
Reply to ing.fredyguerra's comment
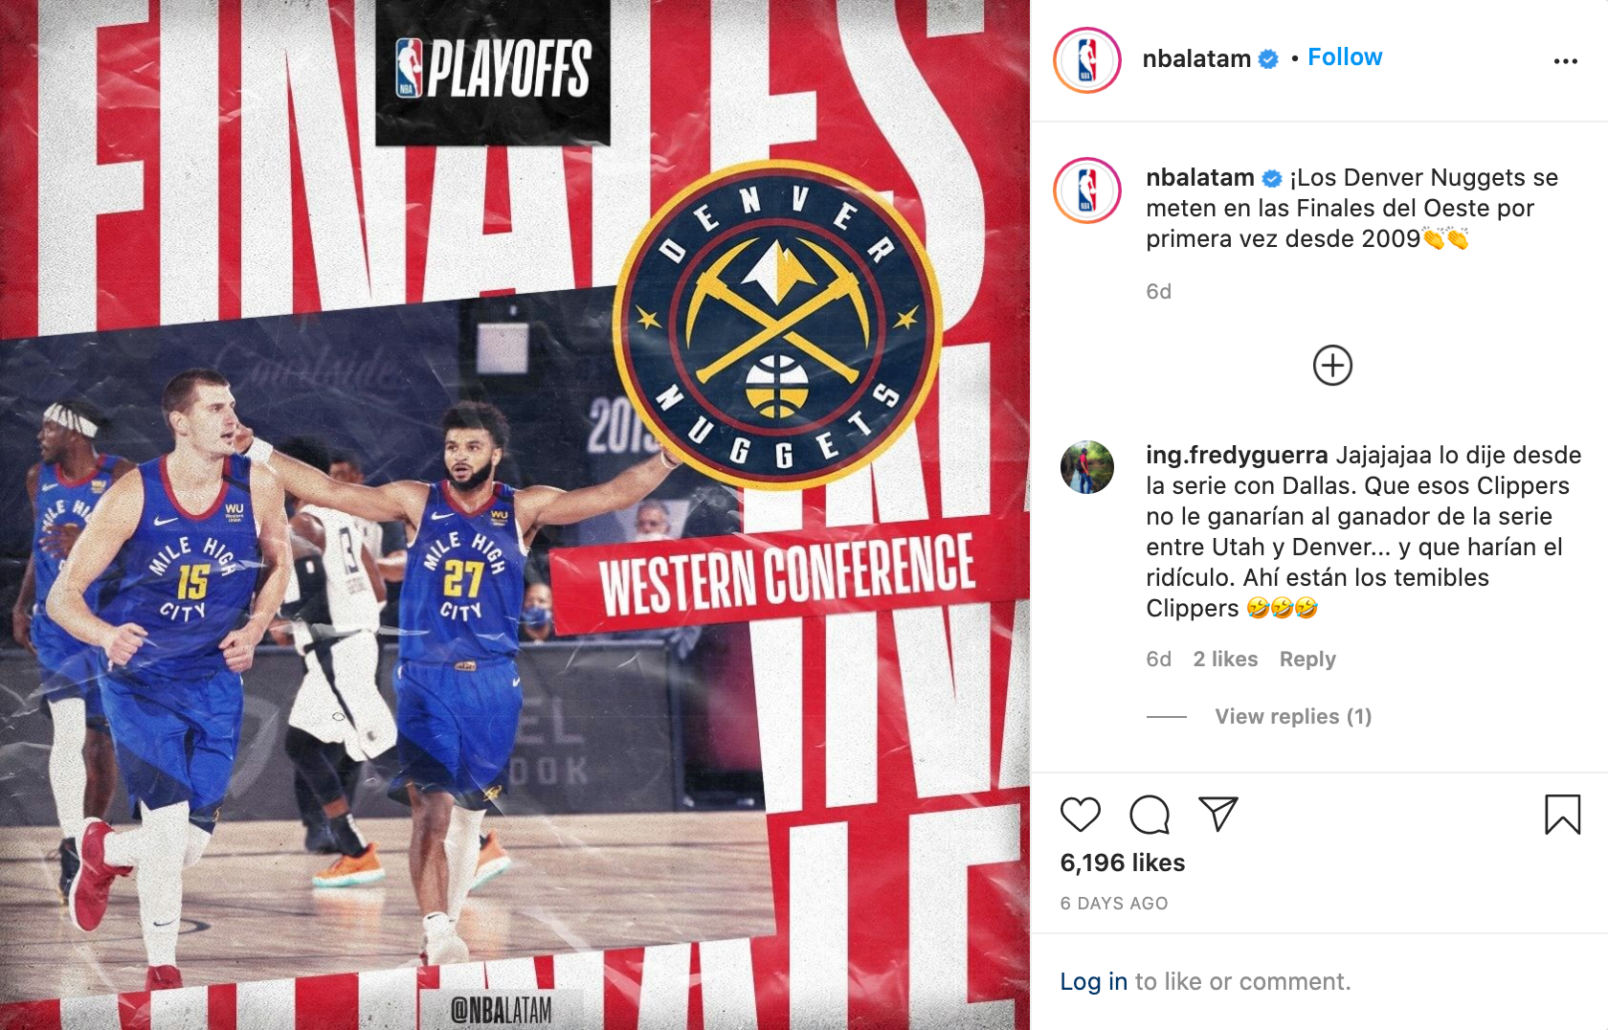click(x=1307, y=659)
